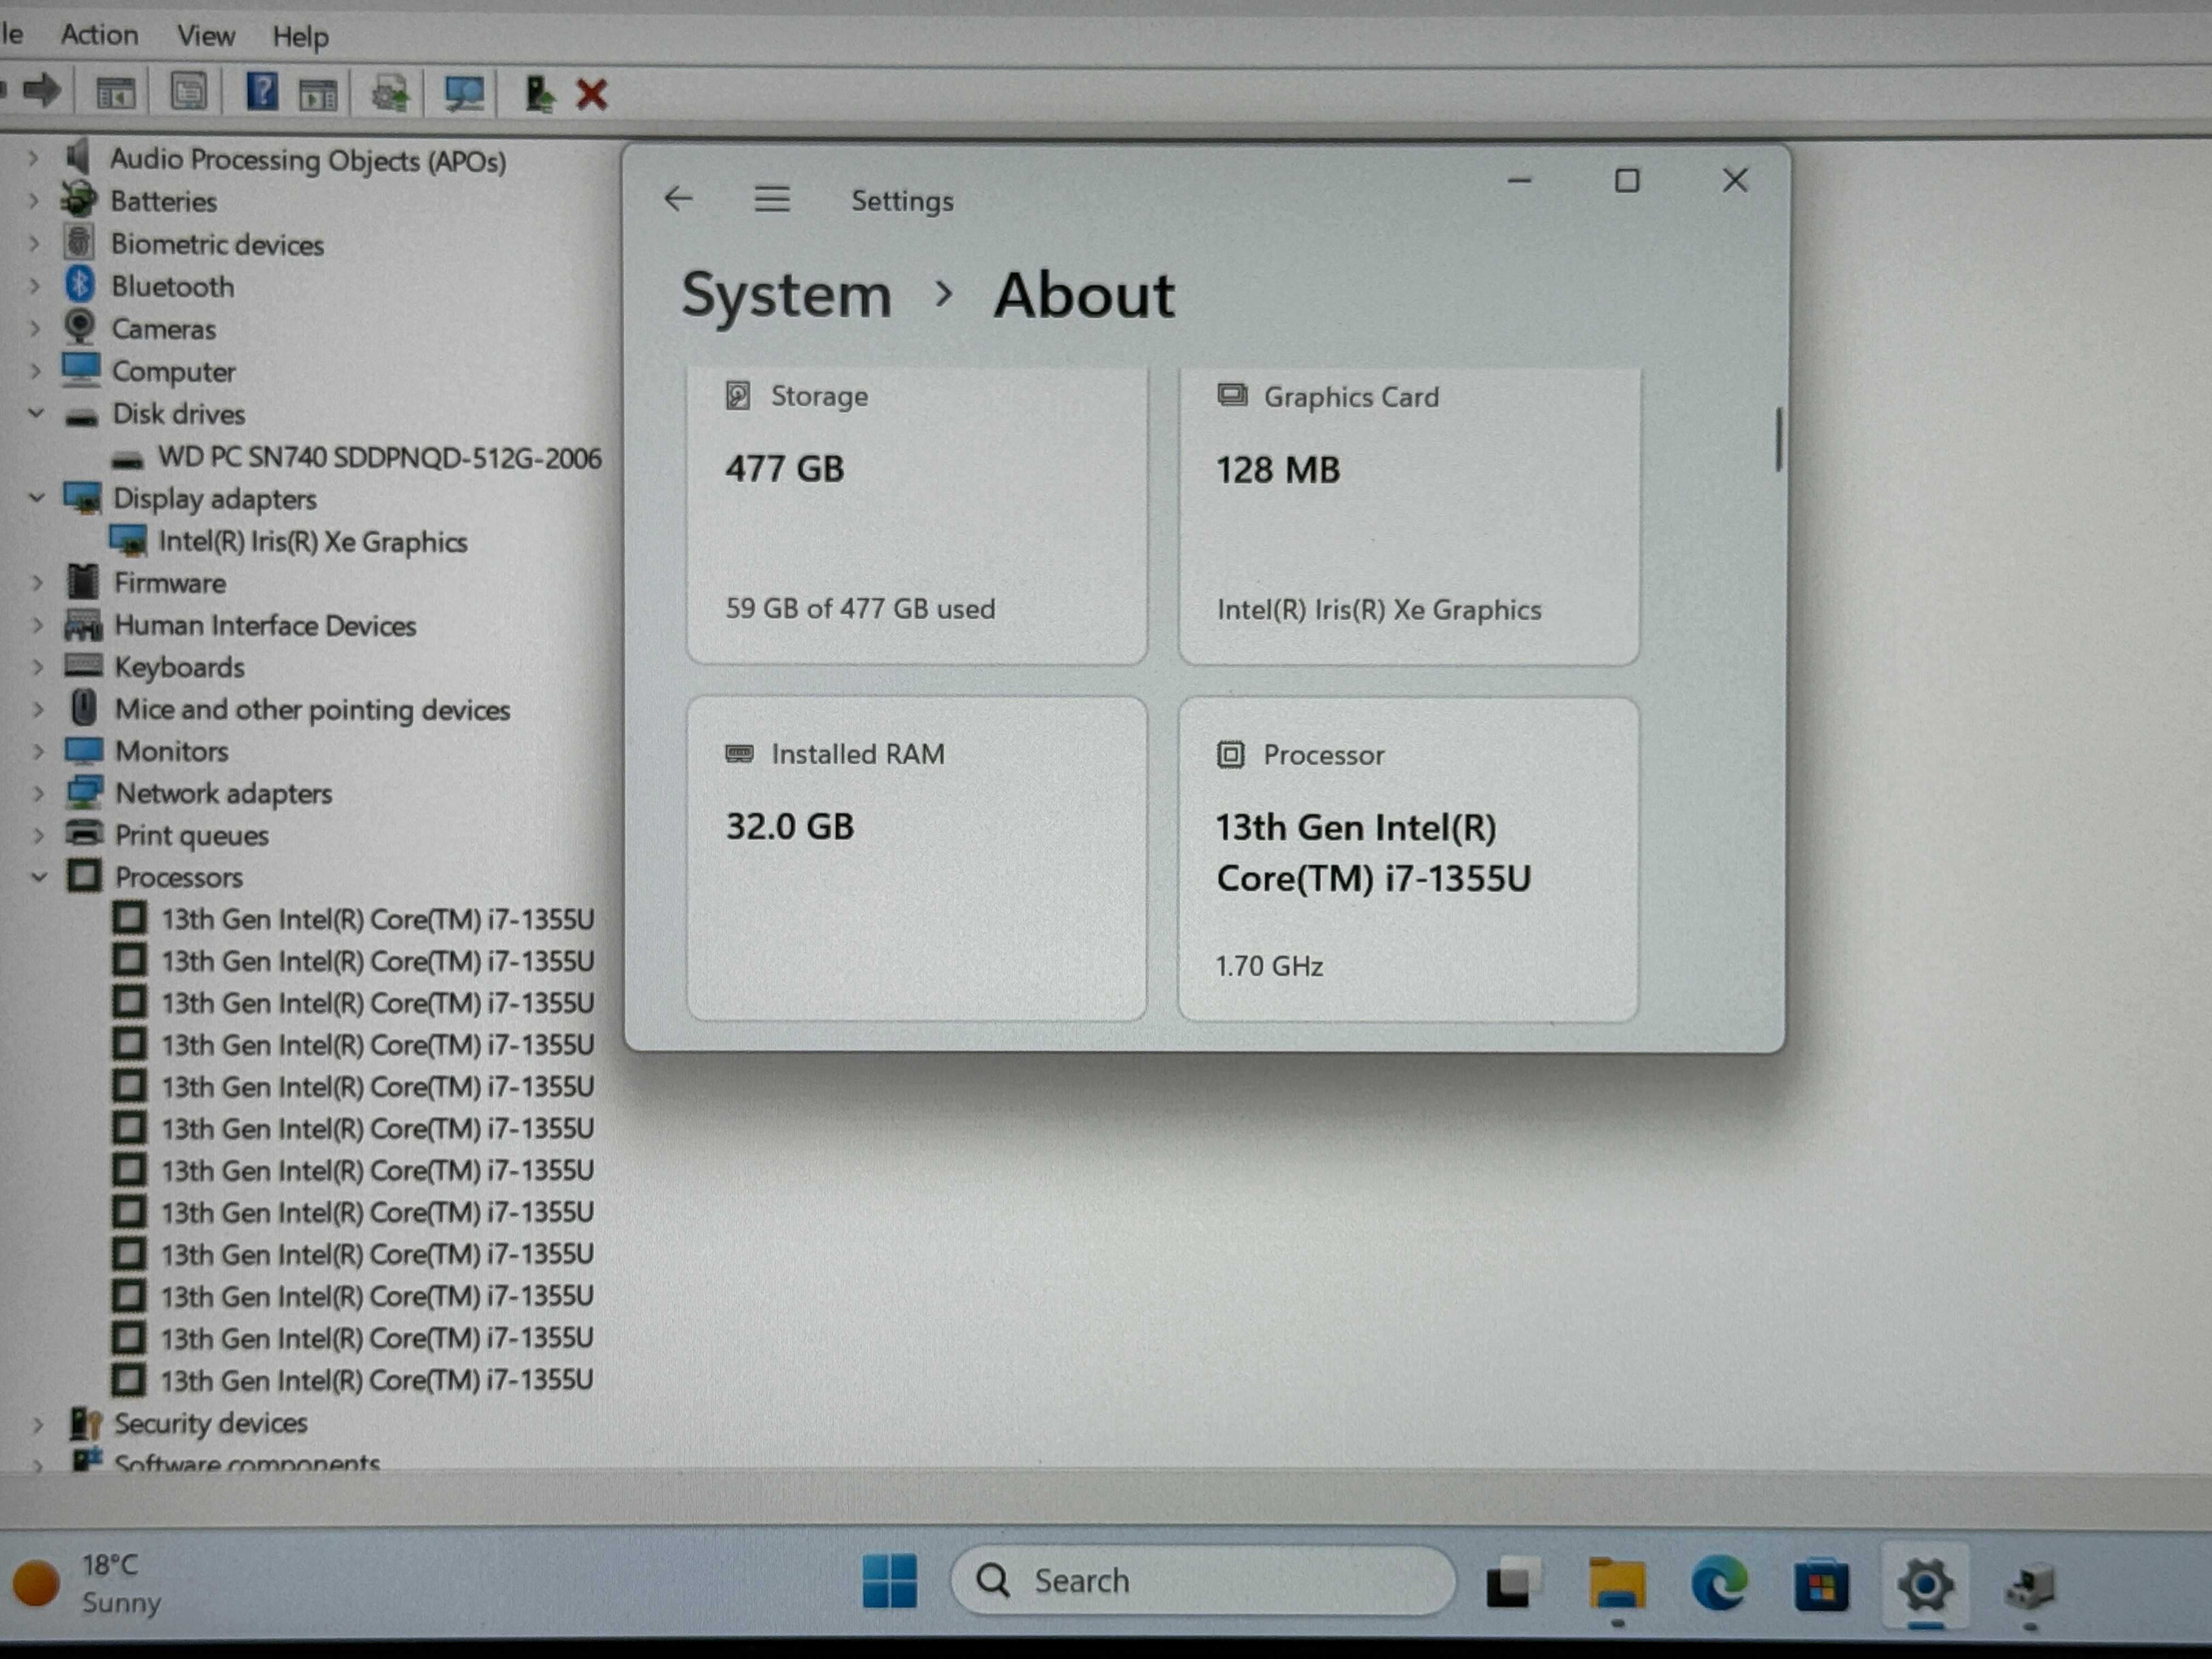Expand the Human Interface Devices node
Image resolution: width=2212 pixels, height=1659 pixels.
point(38,624)
